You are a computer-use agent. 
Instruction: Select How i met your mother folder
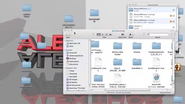[x=98, y=78]
